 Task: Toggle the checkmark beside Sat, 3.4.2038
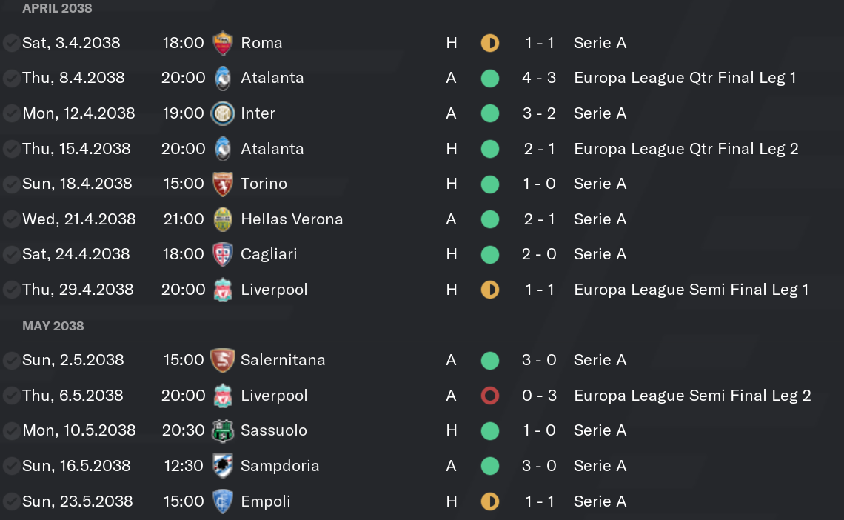point(11,43)
